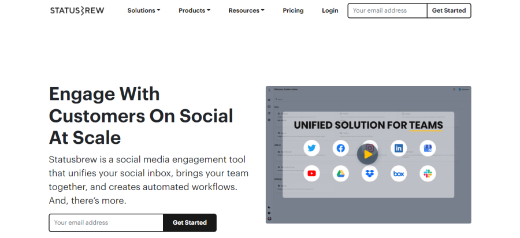Focus the header email address field

pos(387,10)
